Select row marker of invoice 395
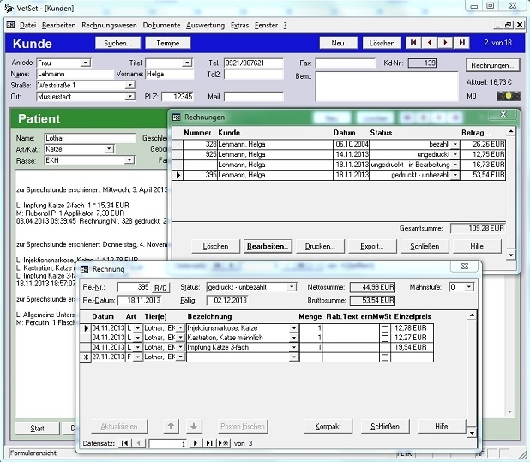This screenshot has width=530, height=462. click(178, 175)
